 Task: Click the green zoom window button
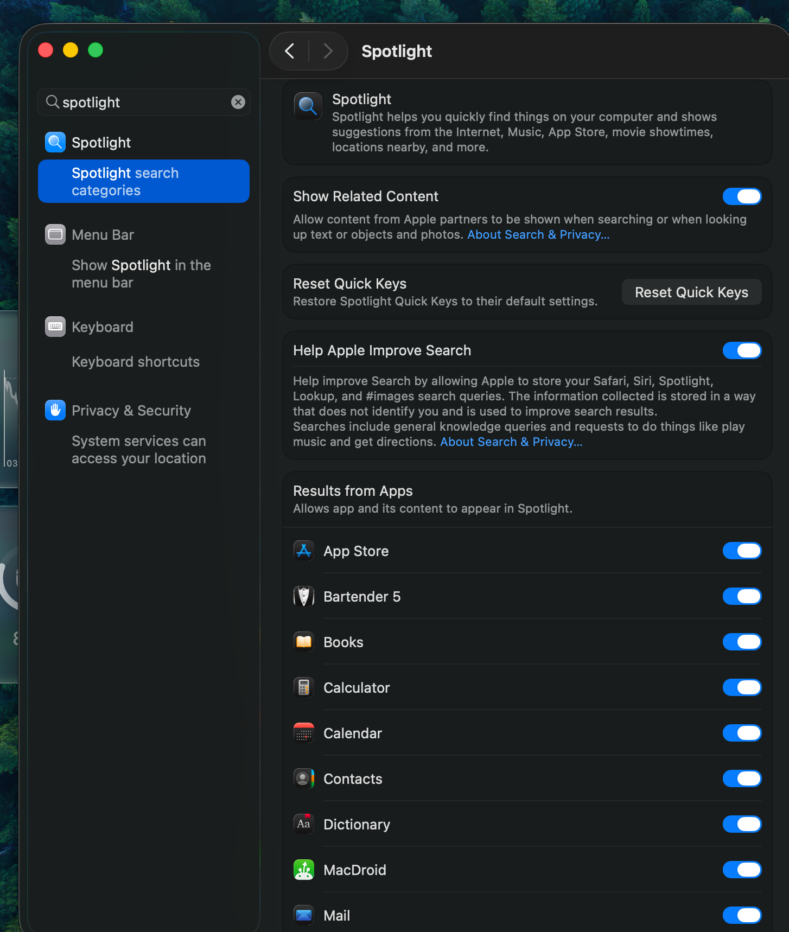click(96, 50)
